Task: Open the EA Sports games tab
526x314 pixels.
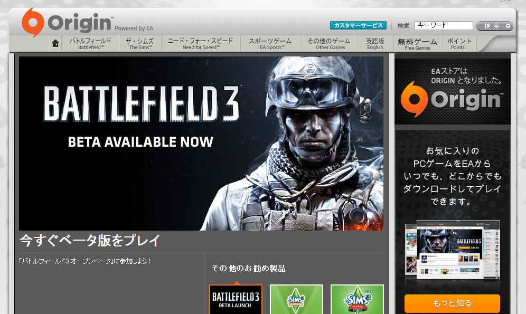Action: pyautogui.click(x=270, y=44)
